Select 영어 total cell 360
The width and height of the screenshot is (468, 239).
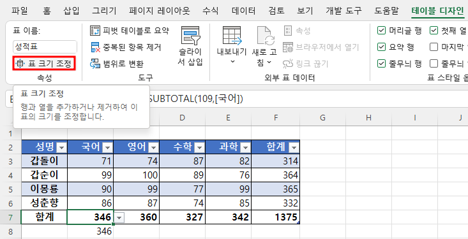click(x=137, y=217)
